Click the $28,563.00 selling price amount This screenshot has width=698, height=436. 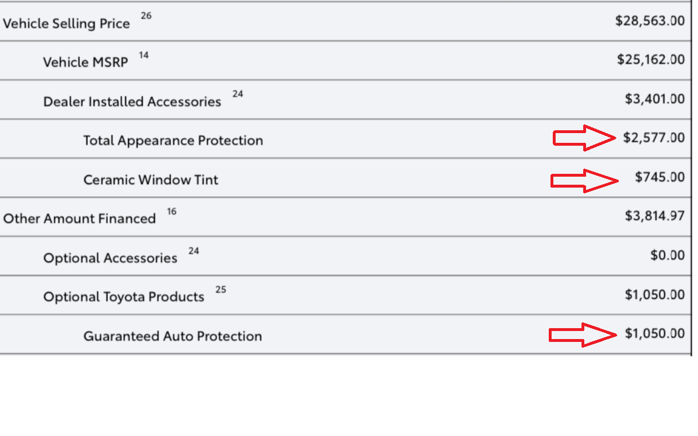(650, 21)
